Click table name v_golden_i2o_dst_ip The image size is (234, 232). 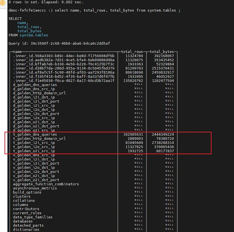34,167
